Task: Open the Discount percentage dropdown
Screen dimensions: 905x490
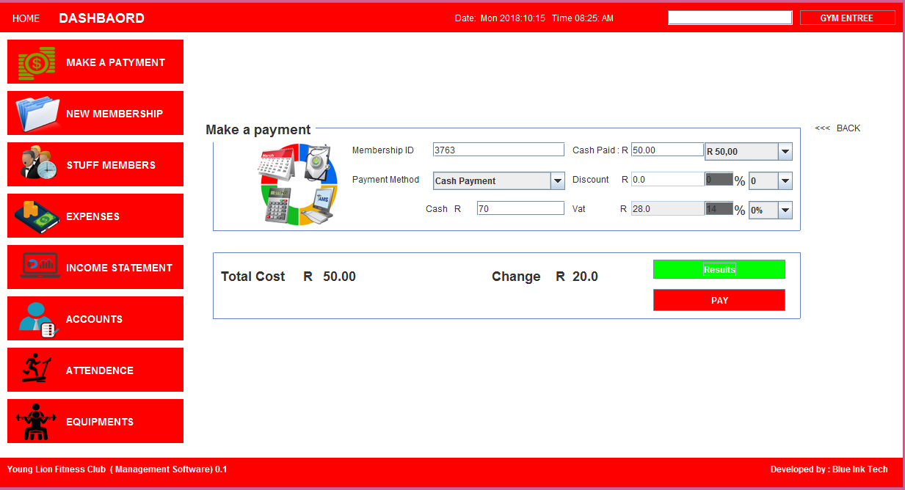Action: click(770, 180)
